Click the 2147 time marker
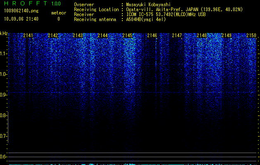This screenshot has width=260, height=165. coord(177,35)
